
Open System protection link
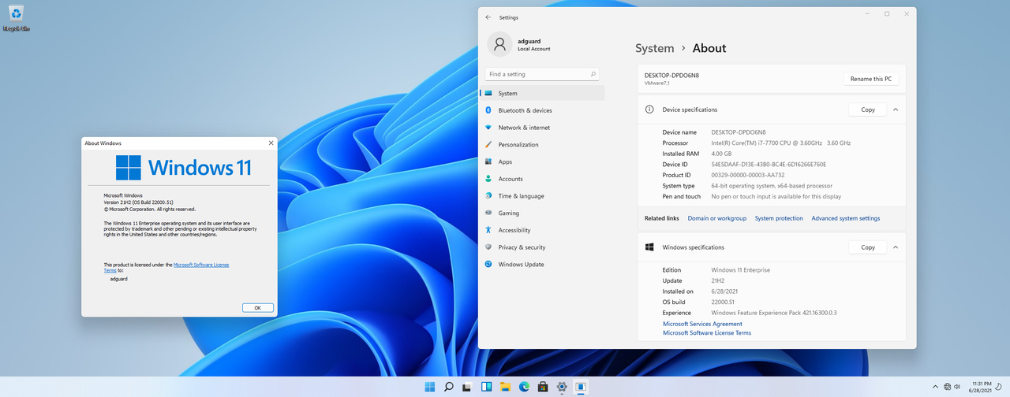(779, 218)
